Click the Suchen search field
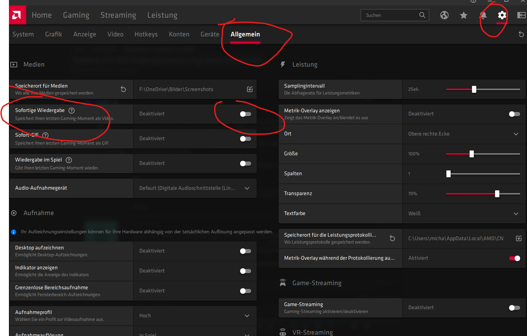Screen dimensions: 527x336 395,15
